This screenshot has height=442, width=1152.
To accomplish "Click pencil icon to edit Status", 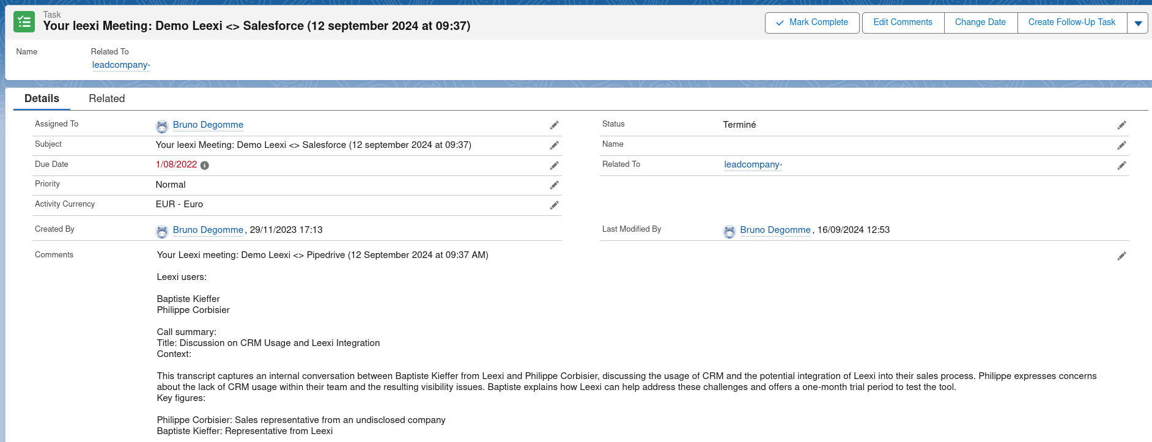I will click(x=1121, y=125).
